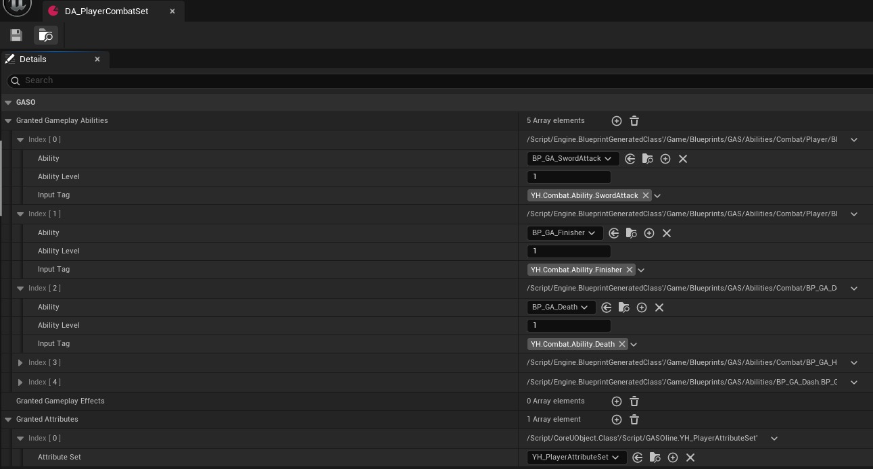Empty the Granted Gameplay Effects array

634,401
